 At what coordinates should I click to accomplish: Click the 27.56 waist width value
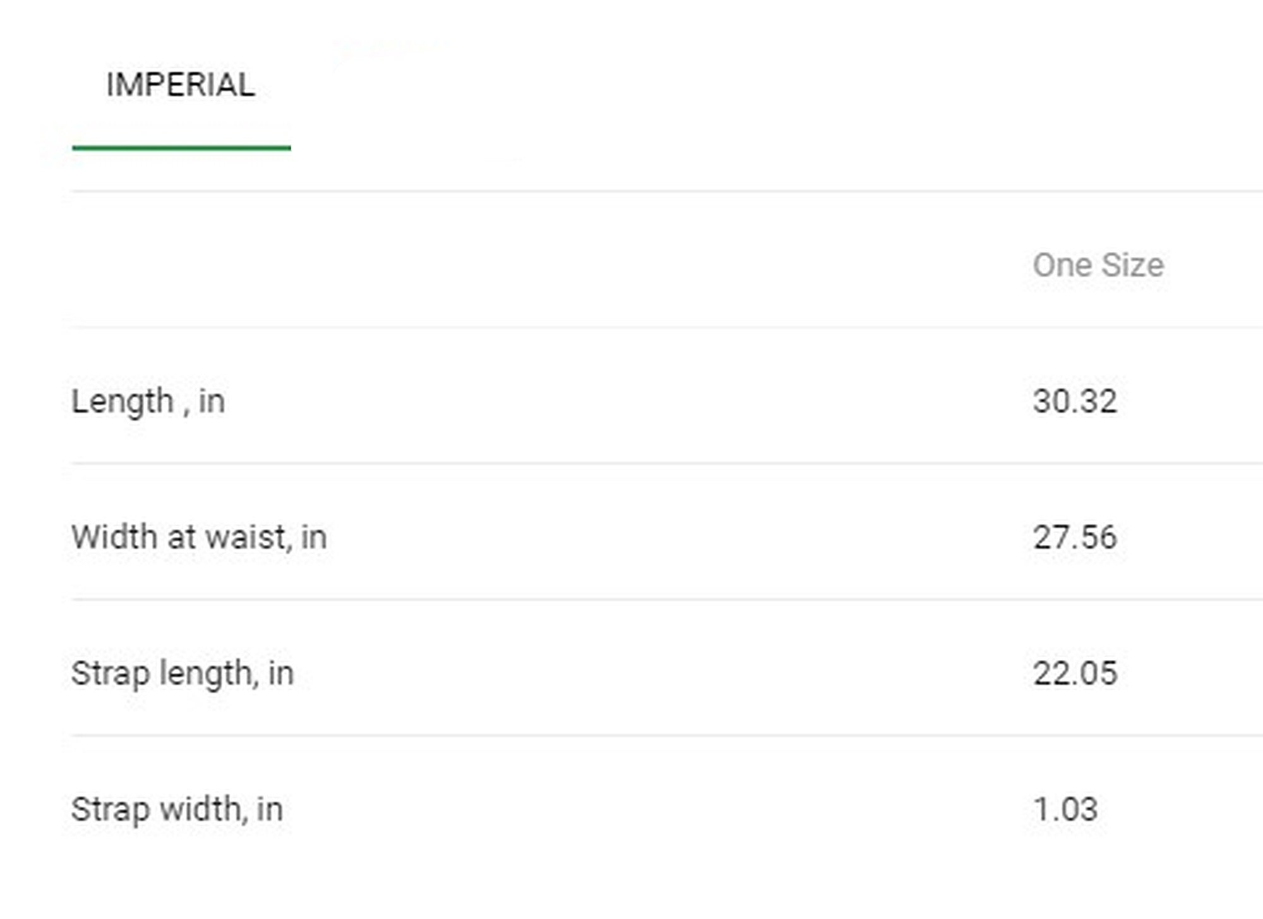[1075, 537]
